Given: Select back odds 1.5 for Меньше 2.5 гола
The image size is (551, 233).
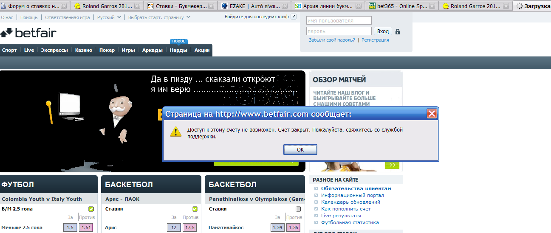Looking at the screenshot, I should (x=70, y=227).
